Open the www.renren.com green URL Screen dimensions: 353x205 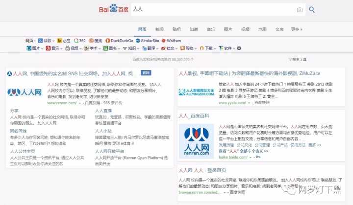click(62, 103)
